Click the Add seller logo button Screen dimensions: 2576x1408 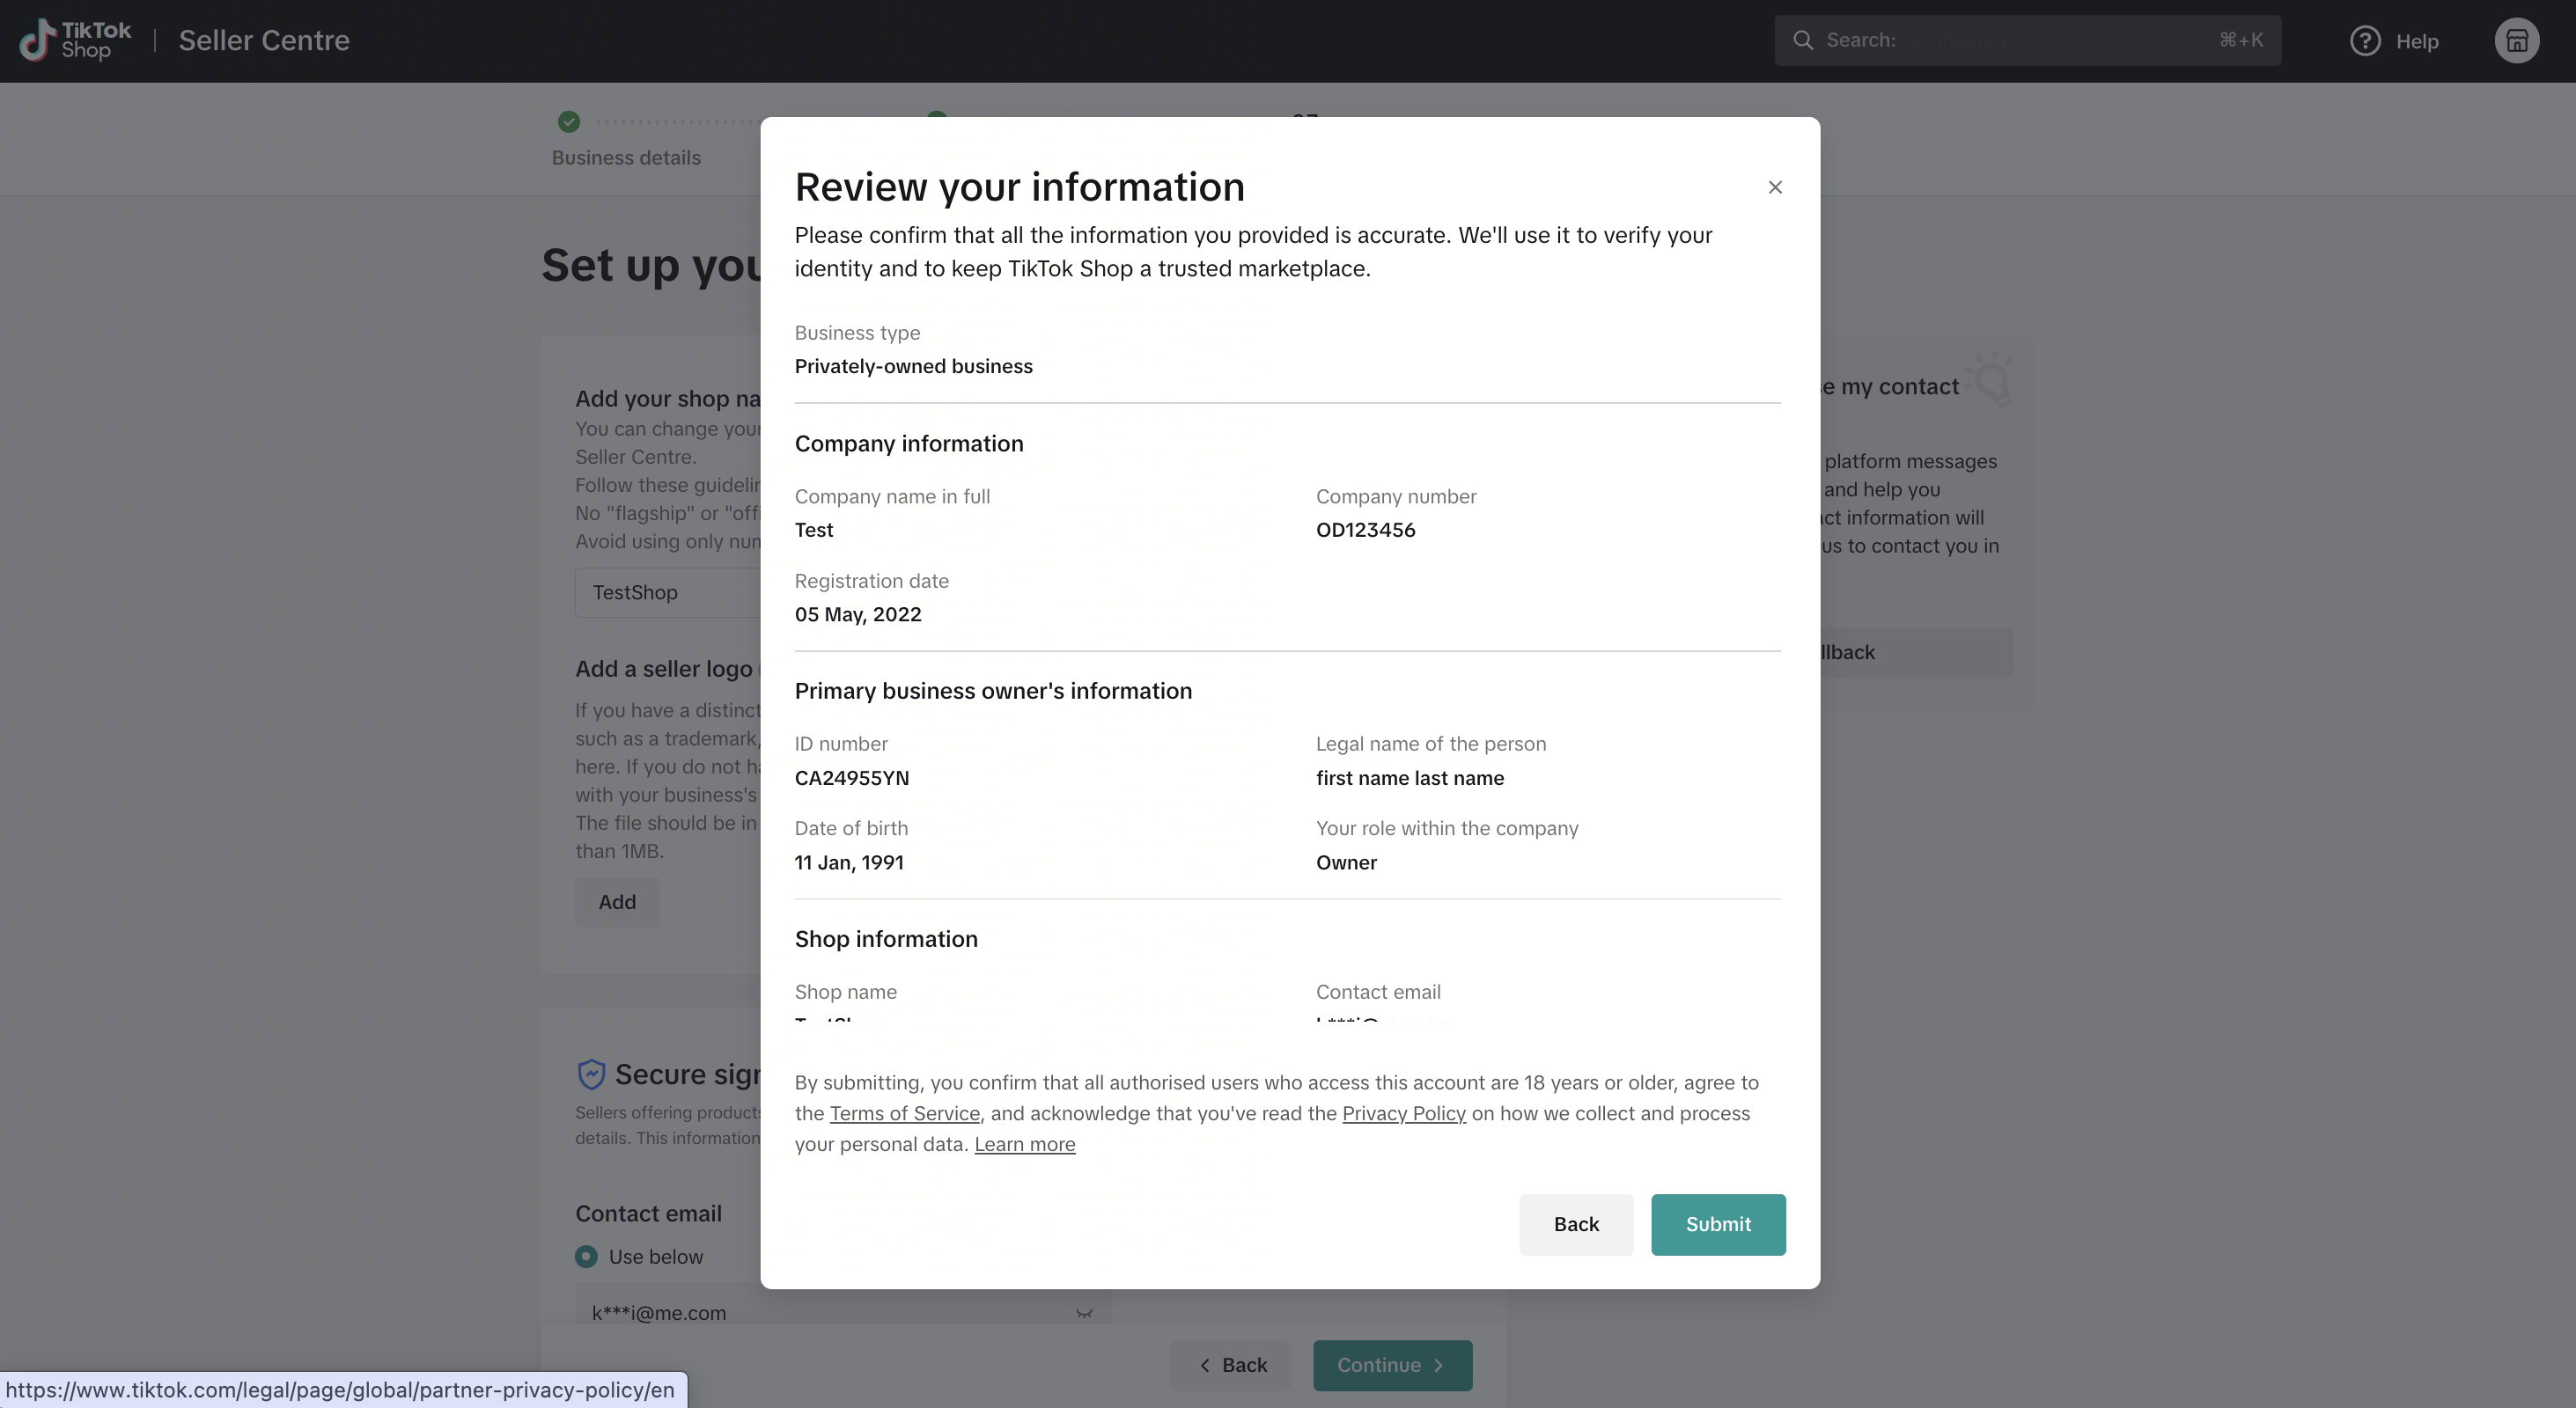617,902
